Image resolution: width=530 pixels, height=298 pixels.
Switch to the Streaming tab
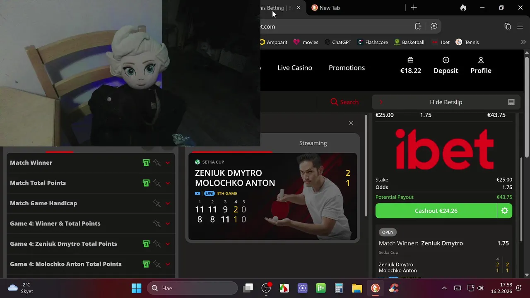(313, 143)
